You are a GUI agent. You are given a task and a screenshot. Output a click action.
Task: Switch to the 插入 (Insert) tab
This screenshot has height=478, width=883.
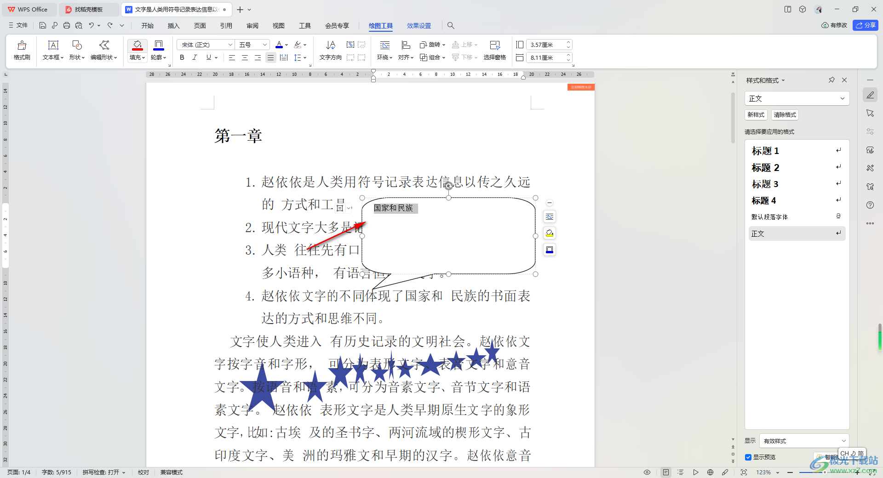173,26
